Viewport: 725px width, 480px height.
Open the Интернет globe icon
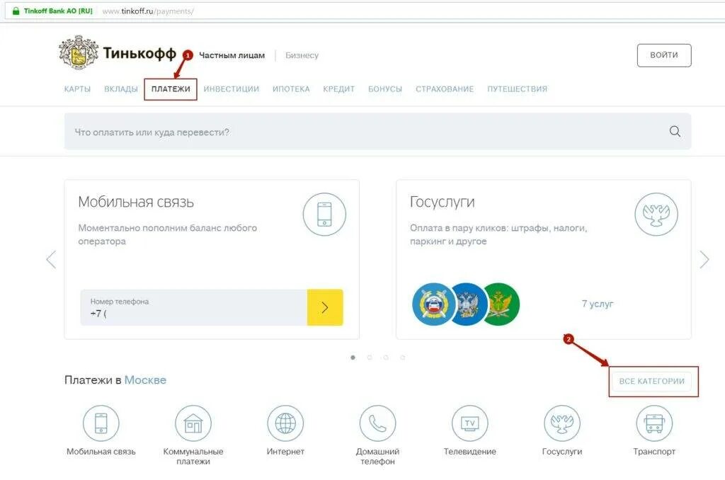(285, 423)
